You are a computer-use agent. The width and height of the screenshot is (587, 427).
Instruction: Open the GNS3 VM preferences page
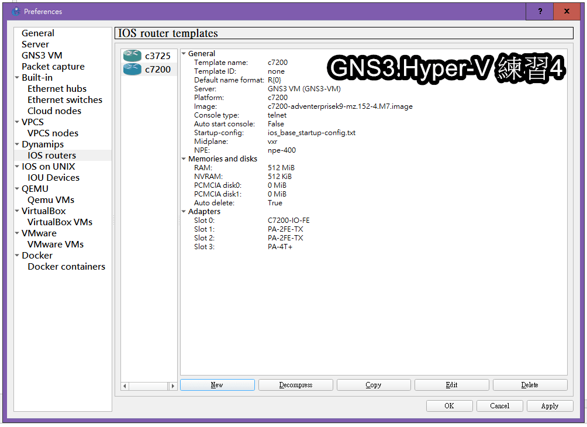[x=42, y=56]
